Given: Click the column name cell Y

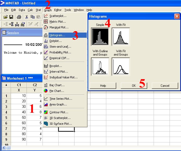Looking at the screenshot, I should 35,90.
